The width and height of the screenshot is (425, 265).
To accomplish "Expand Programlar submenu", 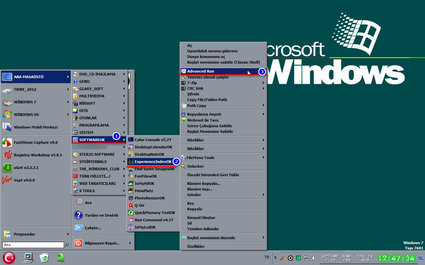I will (x=36, y=234).
